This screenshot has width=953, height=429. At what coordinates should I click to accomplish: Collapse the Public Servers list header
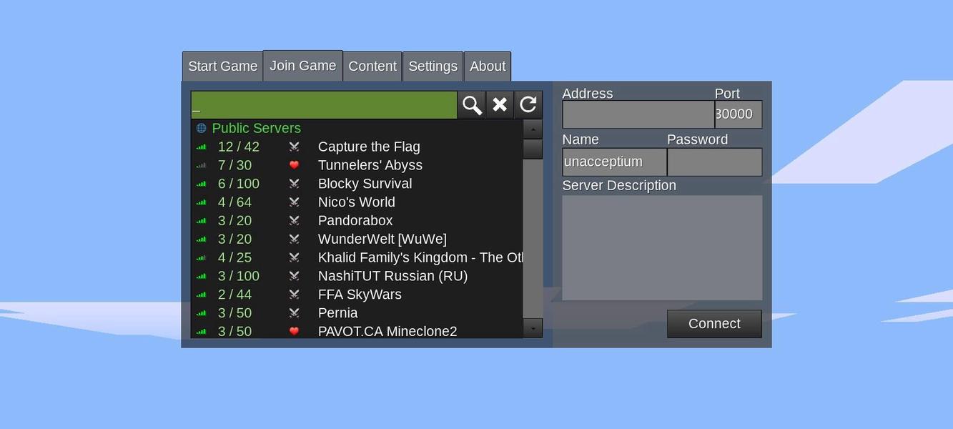(256, 129)
